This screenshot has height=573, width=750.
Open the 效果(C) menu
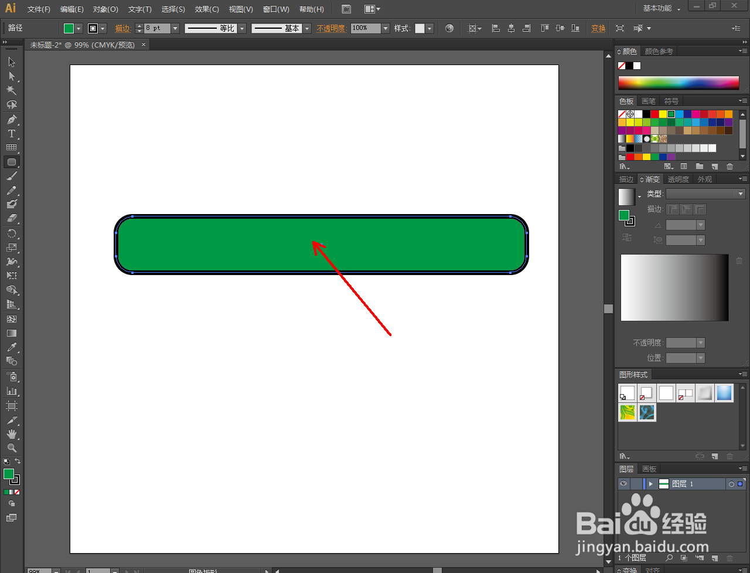[207, 9]
